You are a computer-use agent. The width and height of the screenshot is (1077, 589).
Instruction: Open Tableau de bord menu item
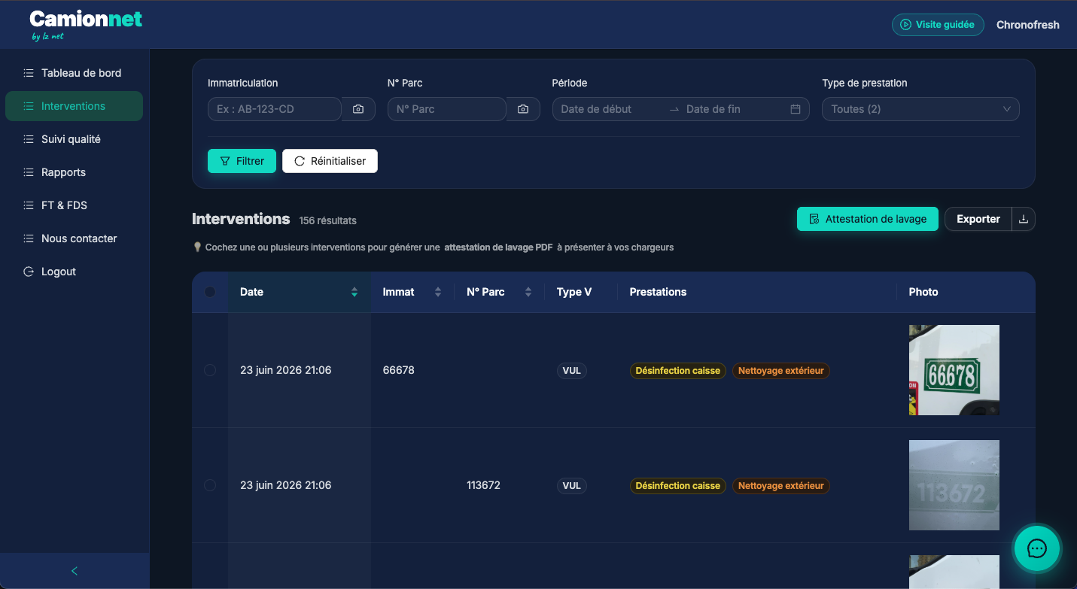pyautogui.click(x=74, y=73)
